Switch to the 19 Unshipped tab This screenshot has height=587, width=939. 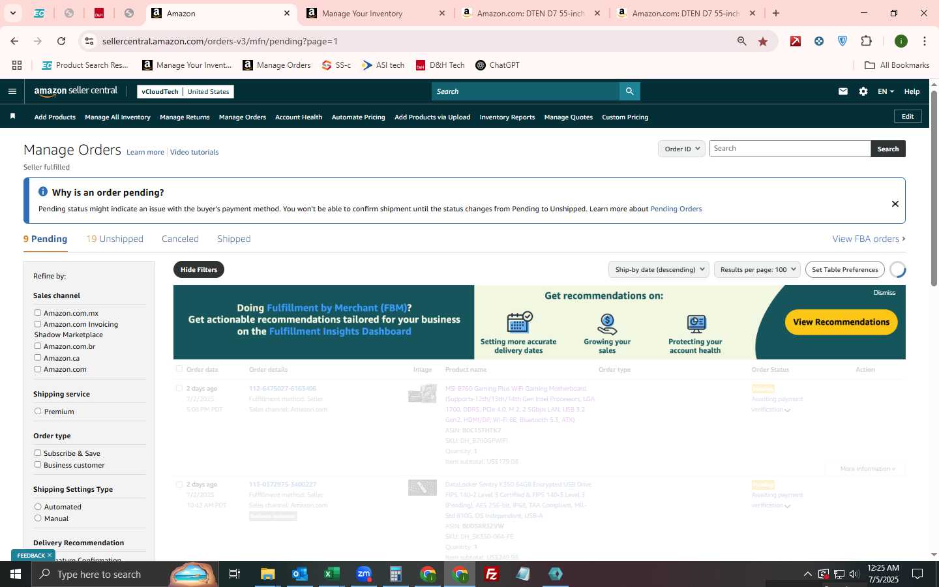click(115, 239)
